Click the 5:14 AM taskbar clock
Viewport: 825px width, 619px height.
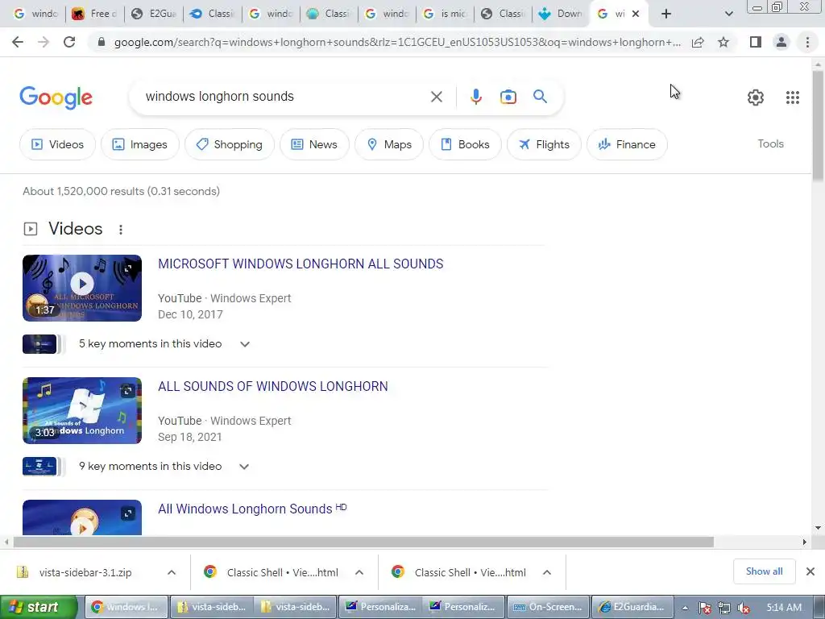784,608
